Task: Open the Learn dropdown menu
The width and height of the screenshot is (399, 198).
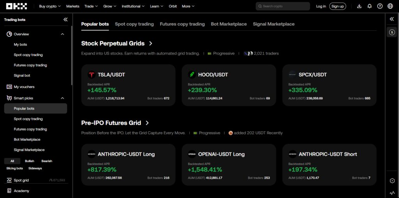Action: pyautogui.click(x=157, y=6)
